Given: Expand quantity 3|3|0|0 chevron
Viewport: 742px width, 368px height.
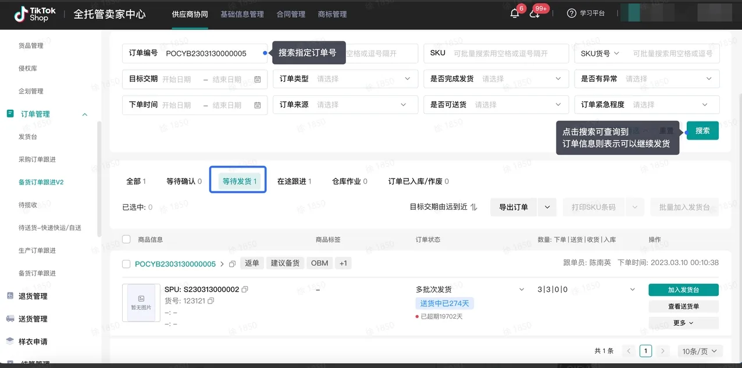Looking at the screenshot, I should (632, 289).
